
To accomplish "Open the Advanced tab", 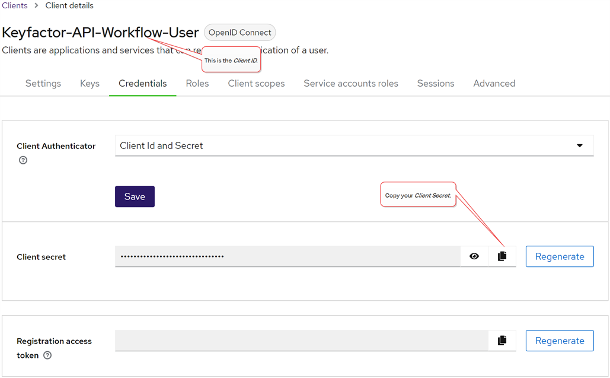I will tap(494, 84).
